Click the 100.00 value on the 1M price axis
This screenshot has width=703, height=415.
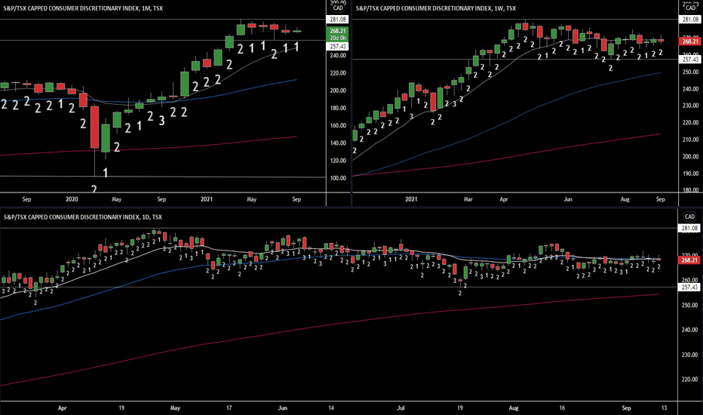coord(338,178)
